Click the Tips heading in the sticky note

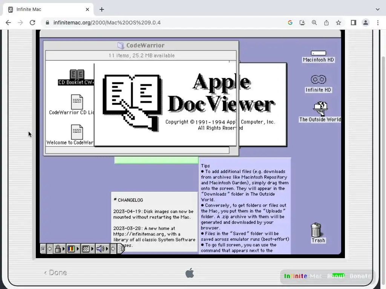pyautogui.click(x=205, y=166)
